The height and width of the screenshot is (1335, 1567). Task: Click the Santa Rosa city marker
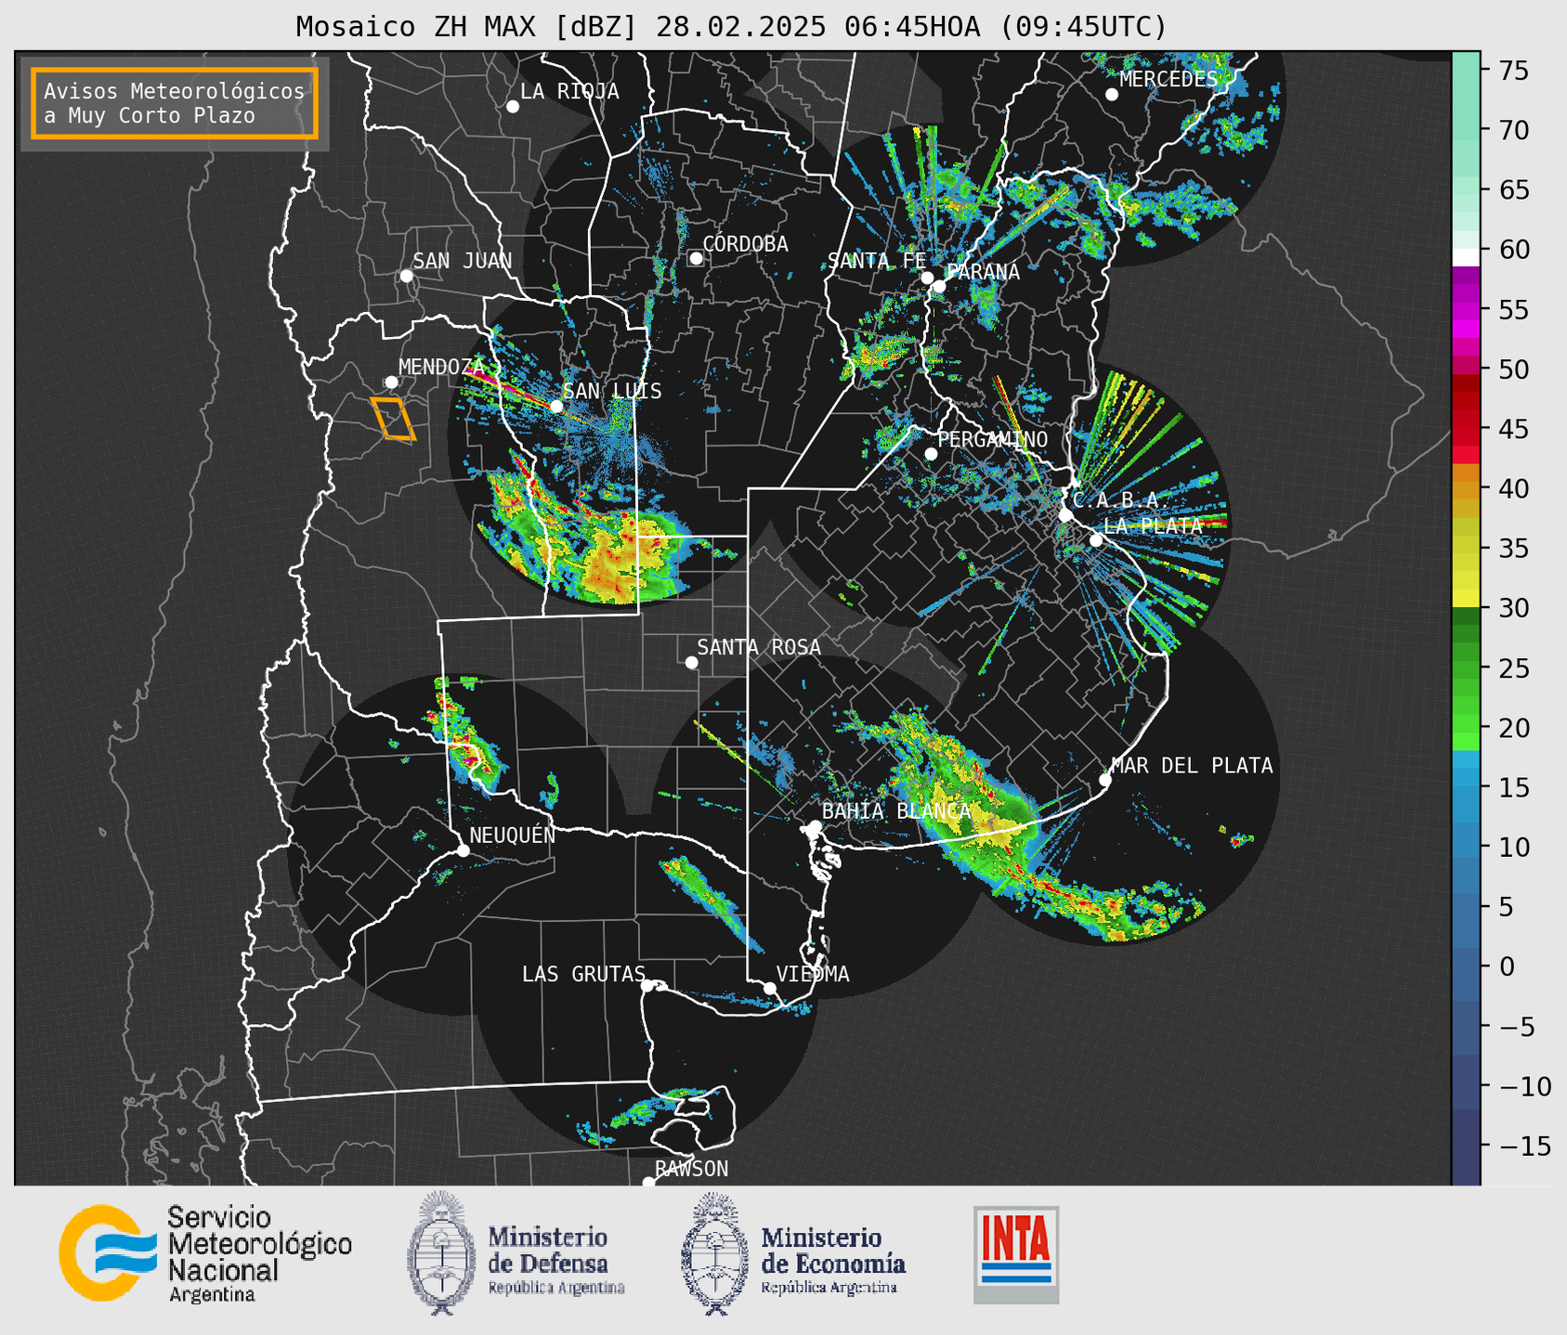click(x=691, y=662)
